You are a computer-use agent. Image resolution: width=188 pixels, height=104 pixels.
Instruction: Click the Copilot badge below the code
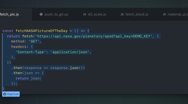(11, 94)
